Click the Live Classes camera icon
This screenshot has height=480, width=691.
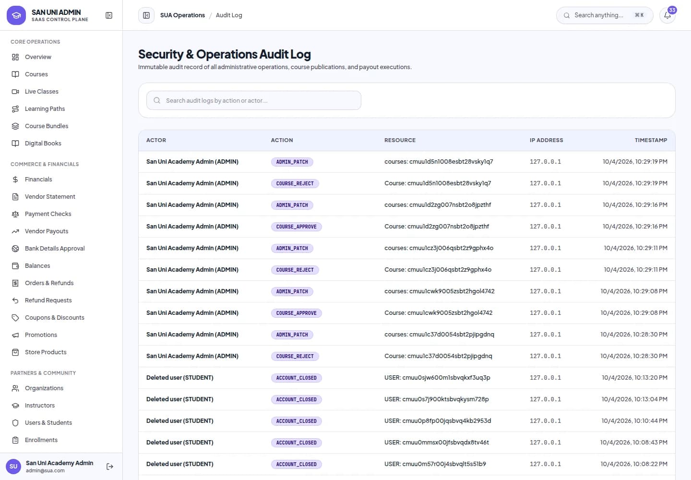coord(15,92)
